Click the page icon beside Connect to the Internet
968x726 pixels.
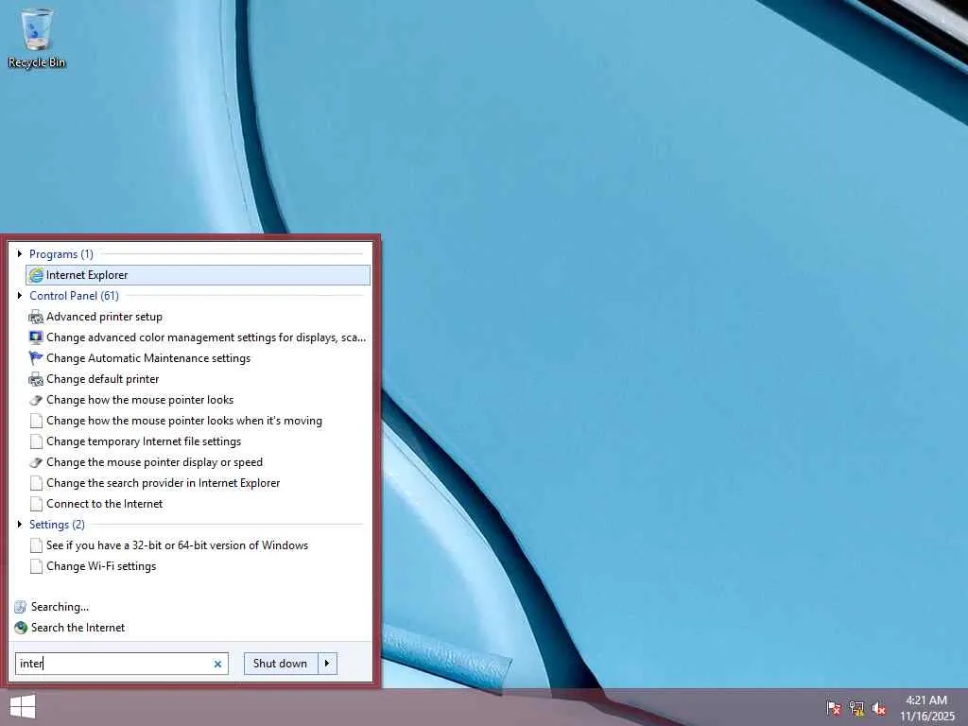36,504
